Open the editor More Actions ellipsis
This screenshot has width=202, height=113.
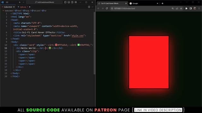92,7
